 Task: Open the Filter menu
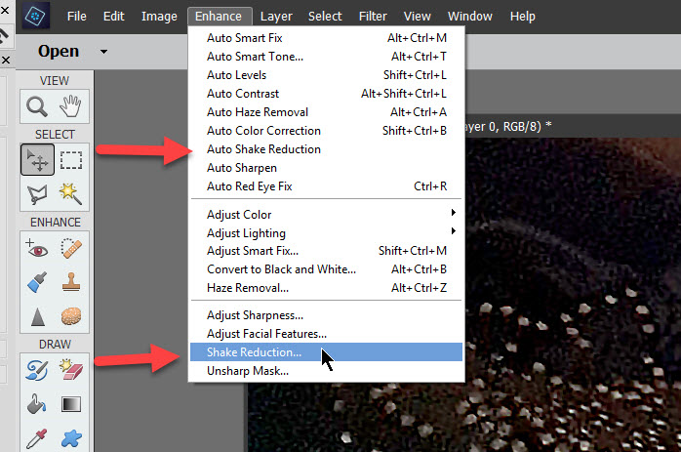373,17
